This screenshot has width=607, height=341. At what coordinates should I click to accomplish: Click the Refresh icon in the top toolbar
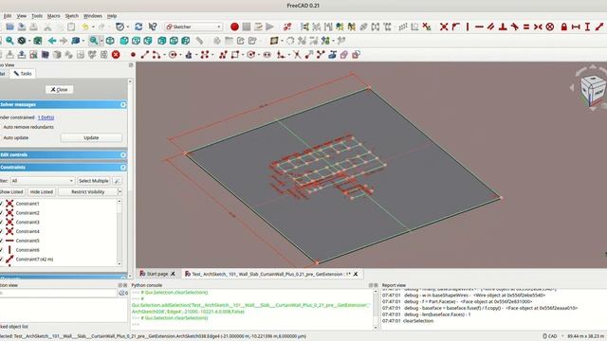click(138, 27)
